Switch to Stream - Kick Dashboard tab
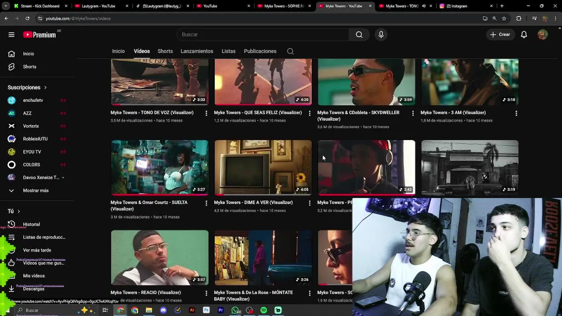 [40, 6]
